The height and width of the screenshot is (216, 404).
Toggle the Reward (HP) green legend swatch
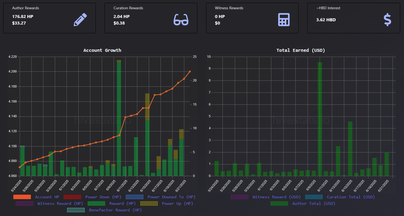[96, 203]
